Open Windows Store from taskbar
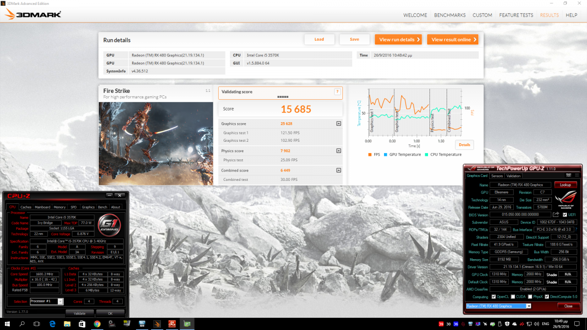The height and width of the screenshot is (330, 587). click(82, 324)
